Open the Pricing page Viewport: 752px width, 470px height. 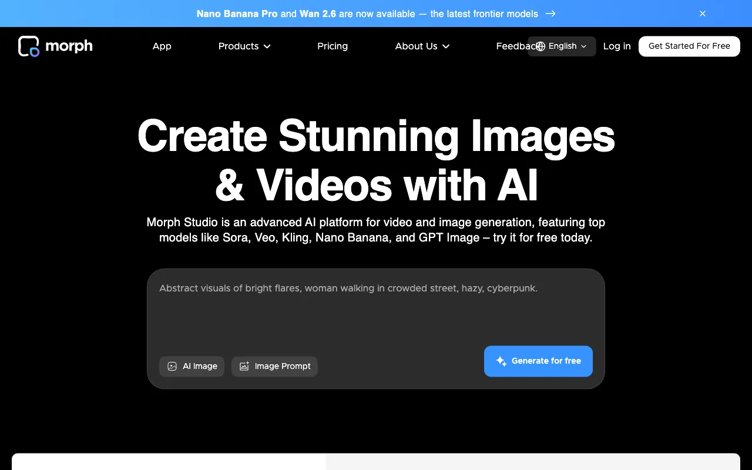coord(333,46)
